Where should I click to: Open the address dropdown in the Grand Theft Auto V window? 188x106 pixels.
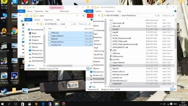coord(155,16)
